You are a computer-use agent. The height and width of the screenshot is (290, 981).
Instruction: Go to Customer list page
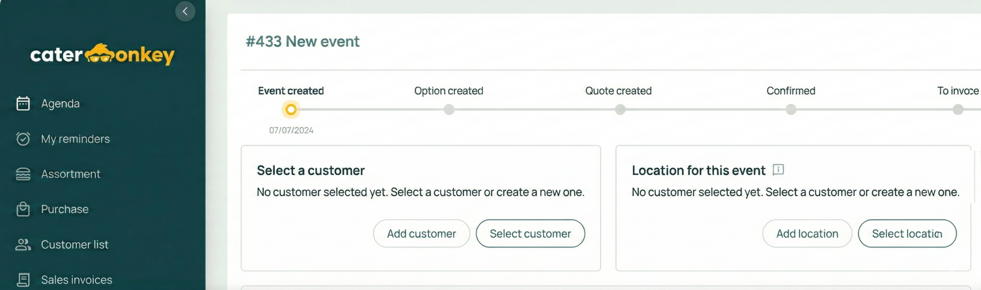coord(74,245)
